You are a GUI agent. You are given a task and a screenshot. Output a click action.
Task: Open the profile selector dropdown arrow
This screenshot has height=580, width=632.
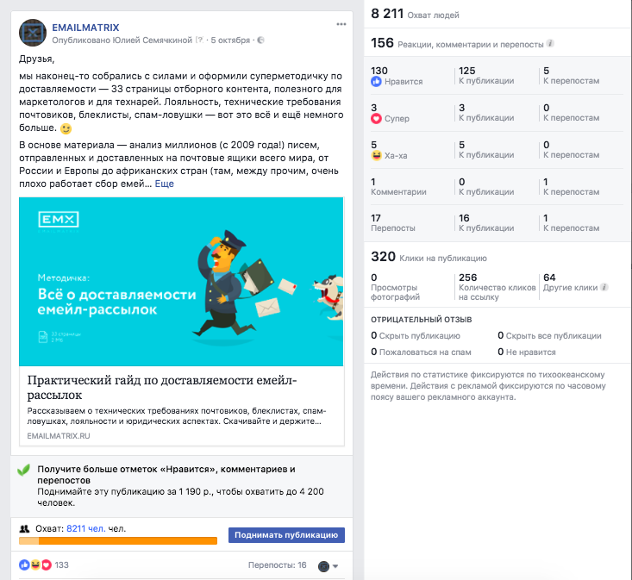click(x=335, y=566)
